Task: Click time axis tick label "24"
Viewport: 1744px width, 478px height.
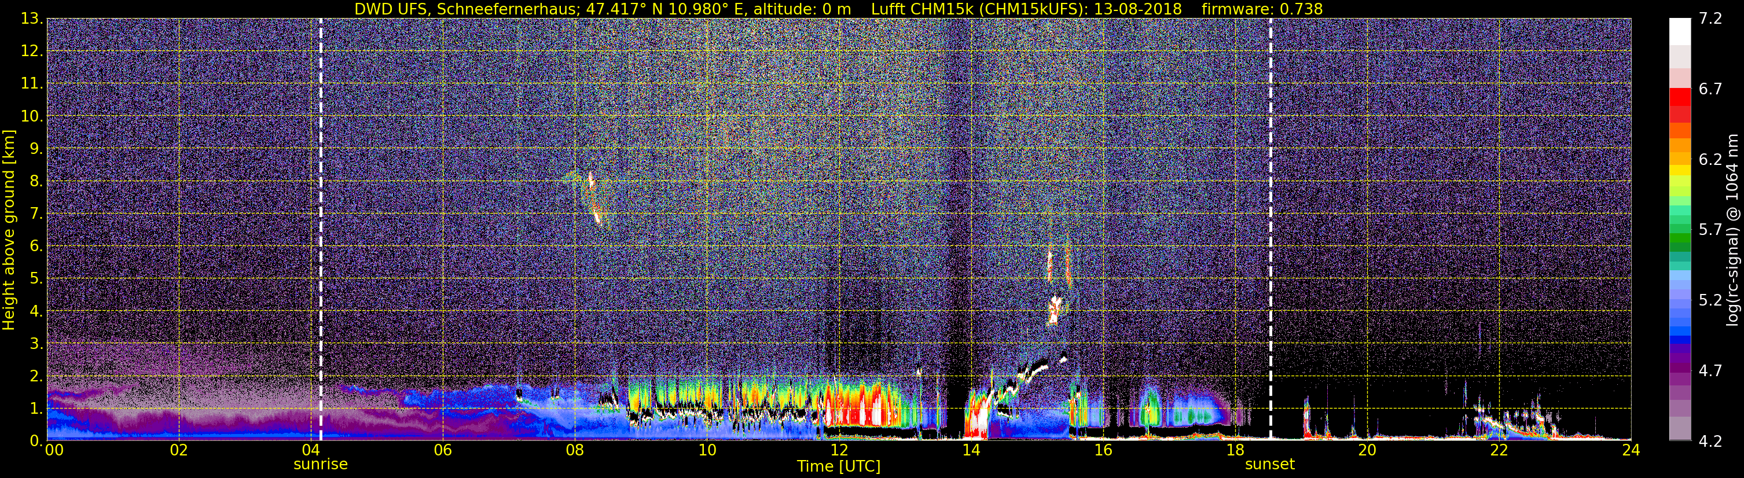Action: (x=1631, y=450)
